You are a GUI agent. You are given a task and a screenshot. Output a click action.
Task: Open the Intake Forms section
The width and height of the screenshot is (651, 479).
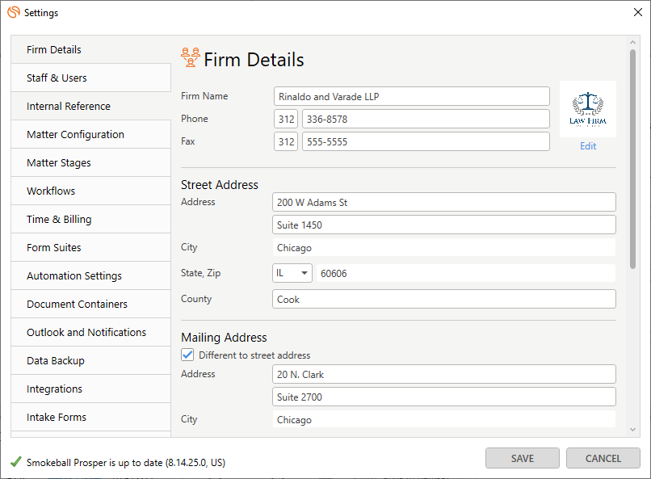[x=56, y=417]
